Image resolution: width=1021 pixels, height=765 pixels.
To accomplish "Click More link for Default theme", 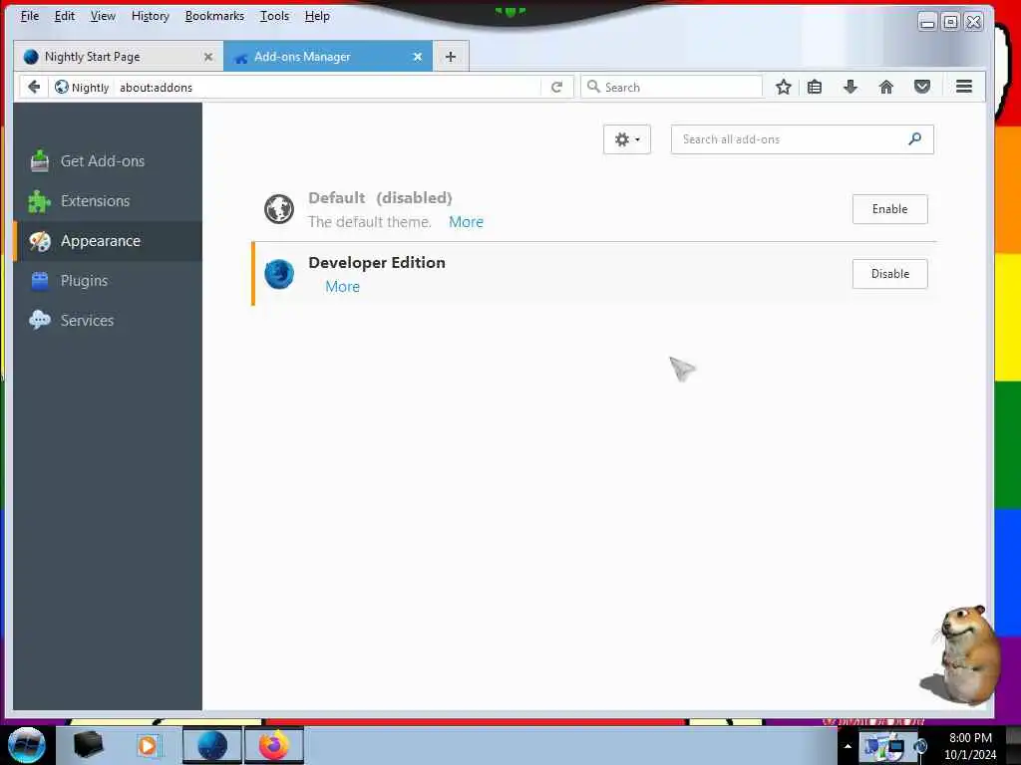I will click(467, 222).
